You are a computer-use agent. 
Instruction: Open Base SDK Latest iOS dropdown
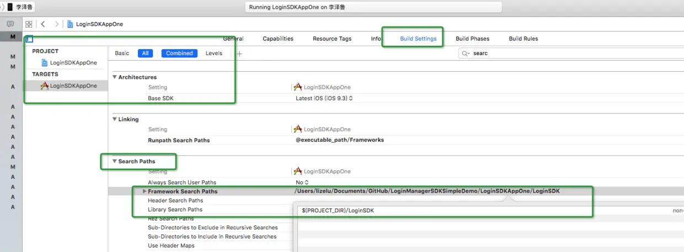point(324,98)
